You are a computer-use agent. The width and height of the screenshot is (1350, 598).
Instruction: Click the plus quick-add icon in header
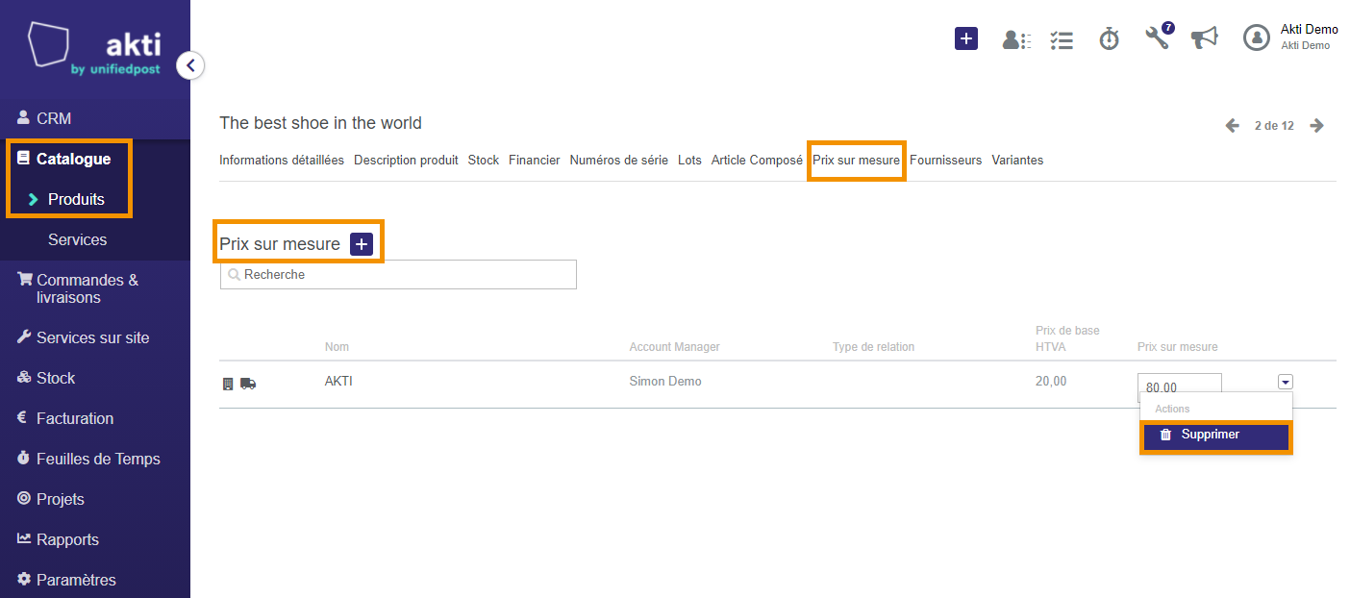coord(966,38)
